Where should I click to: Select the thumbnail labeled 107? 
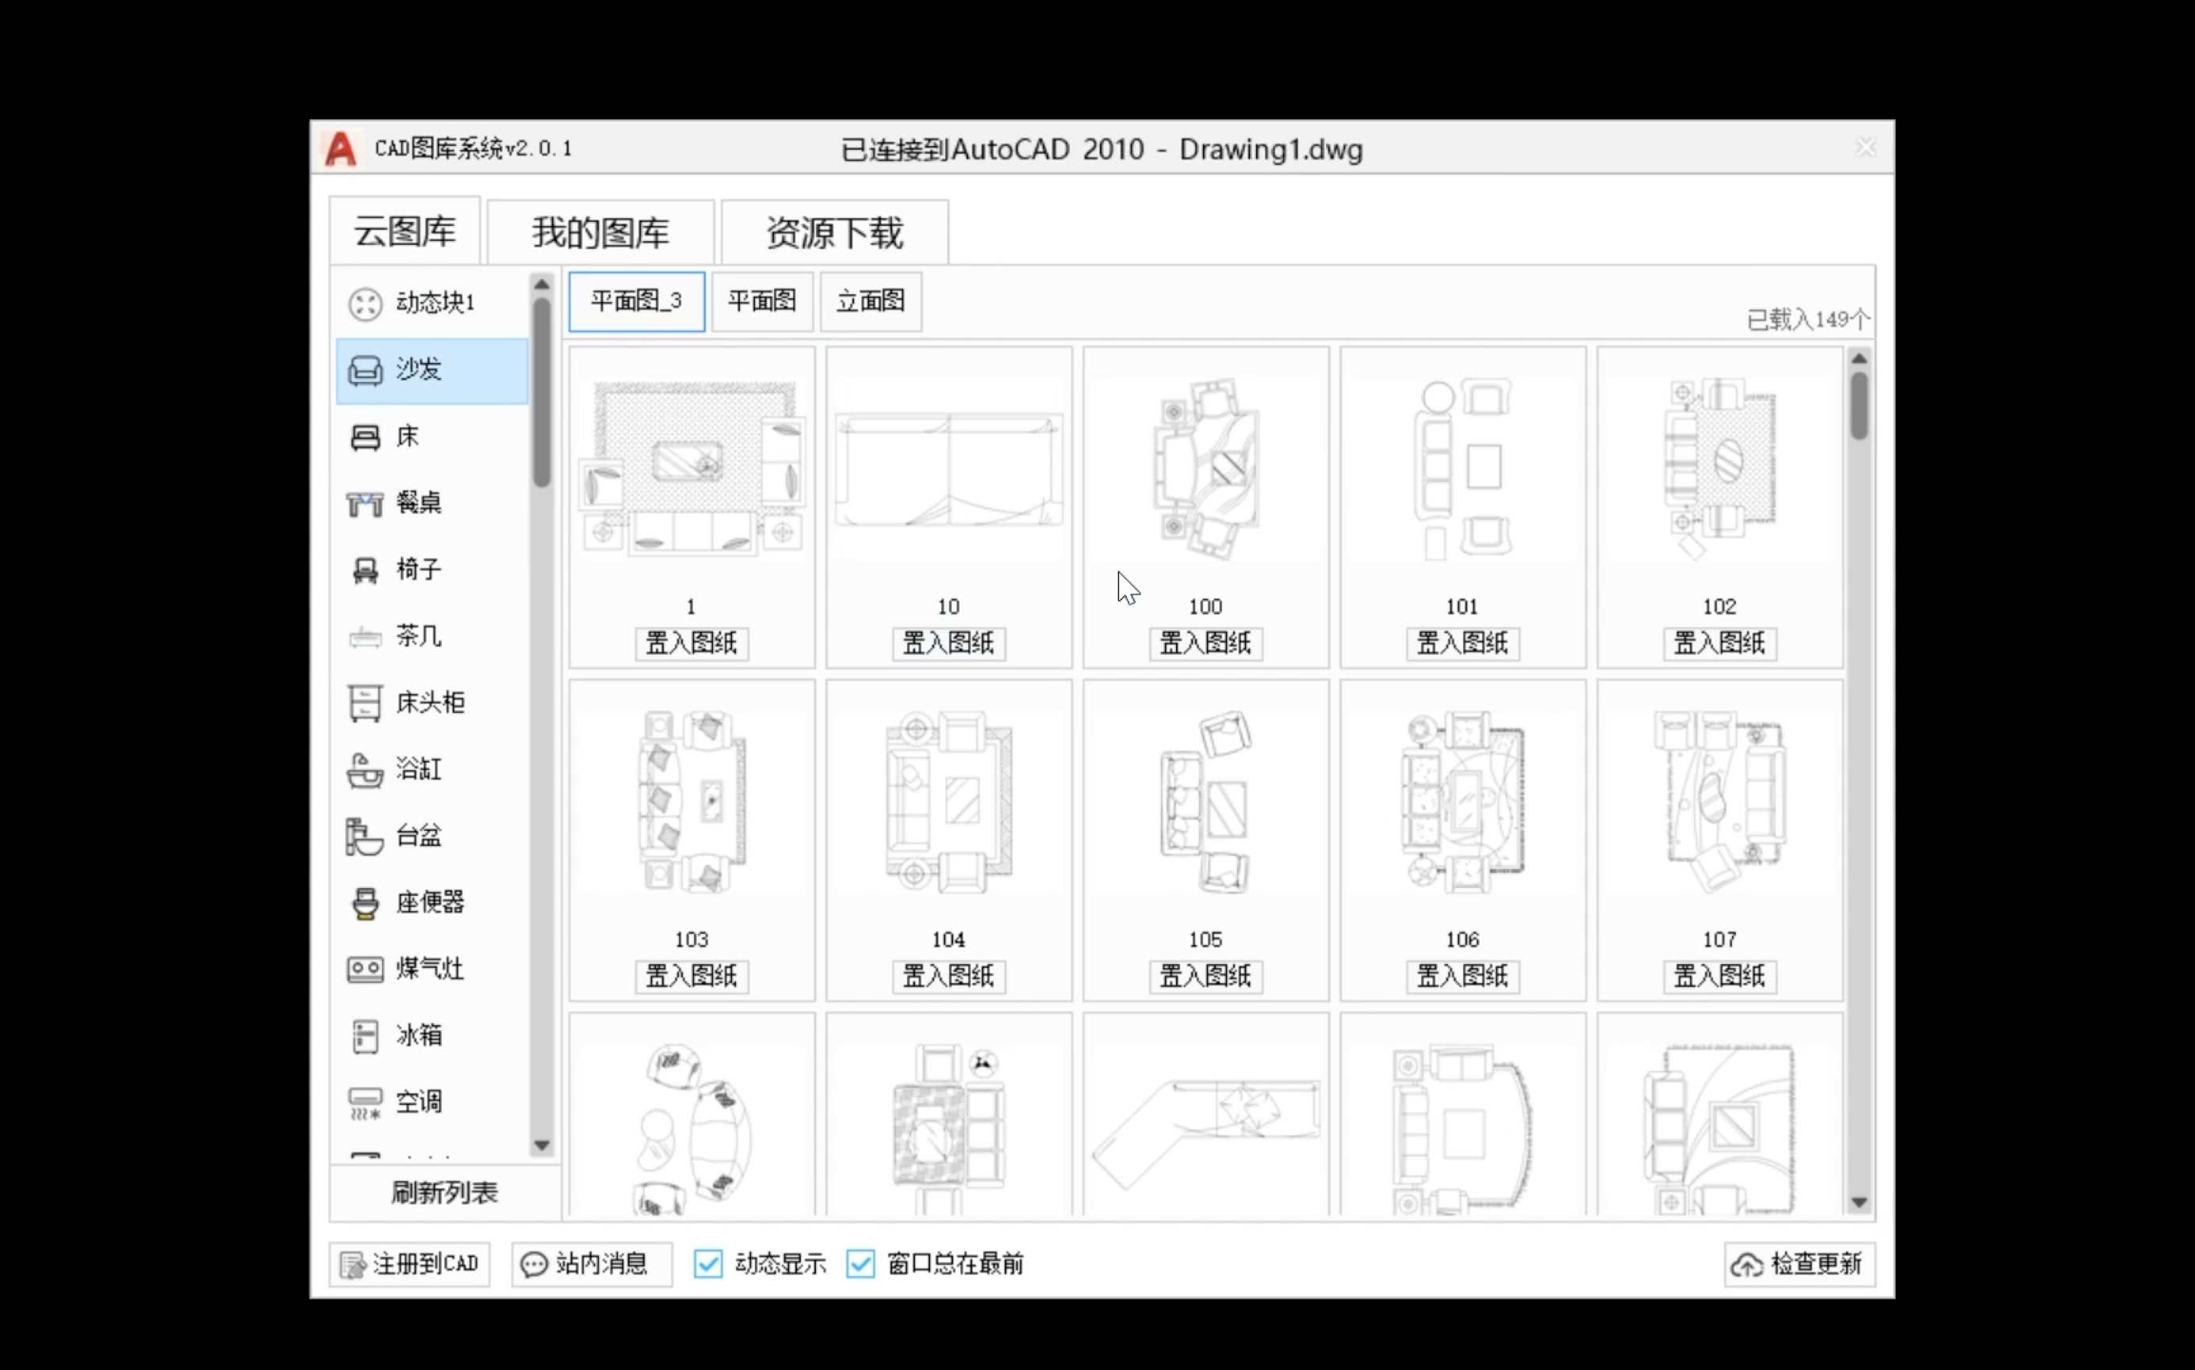[1719, 801]
